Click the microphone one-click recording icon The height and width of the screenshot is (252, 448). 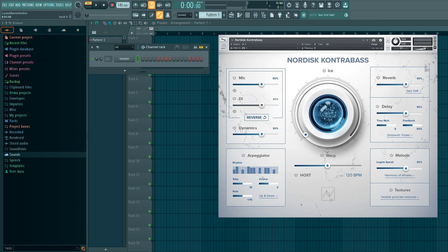pyautogui.click(x=305, y=5)
